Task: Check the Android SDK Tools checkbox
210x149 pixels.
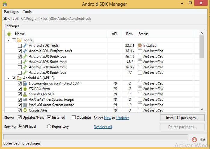Action: (20, 46)
